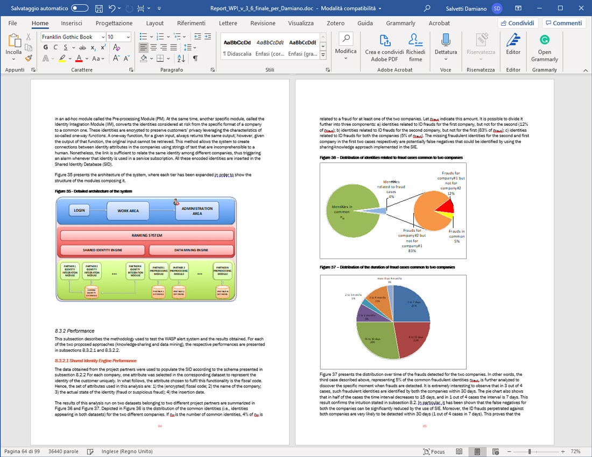Screen dimensions: 592x457
Task: Click the Condividi button
Action: 517,23
